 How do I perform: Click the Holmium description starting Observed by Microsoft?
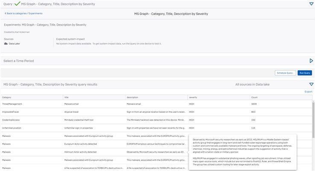pyautogui.click(x=155, y=152)
